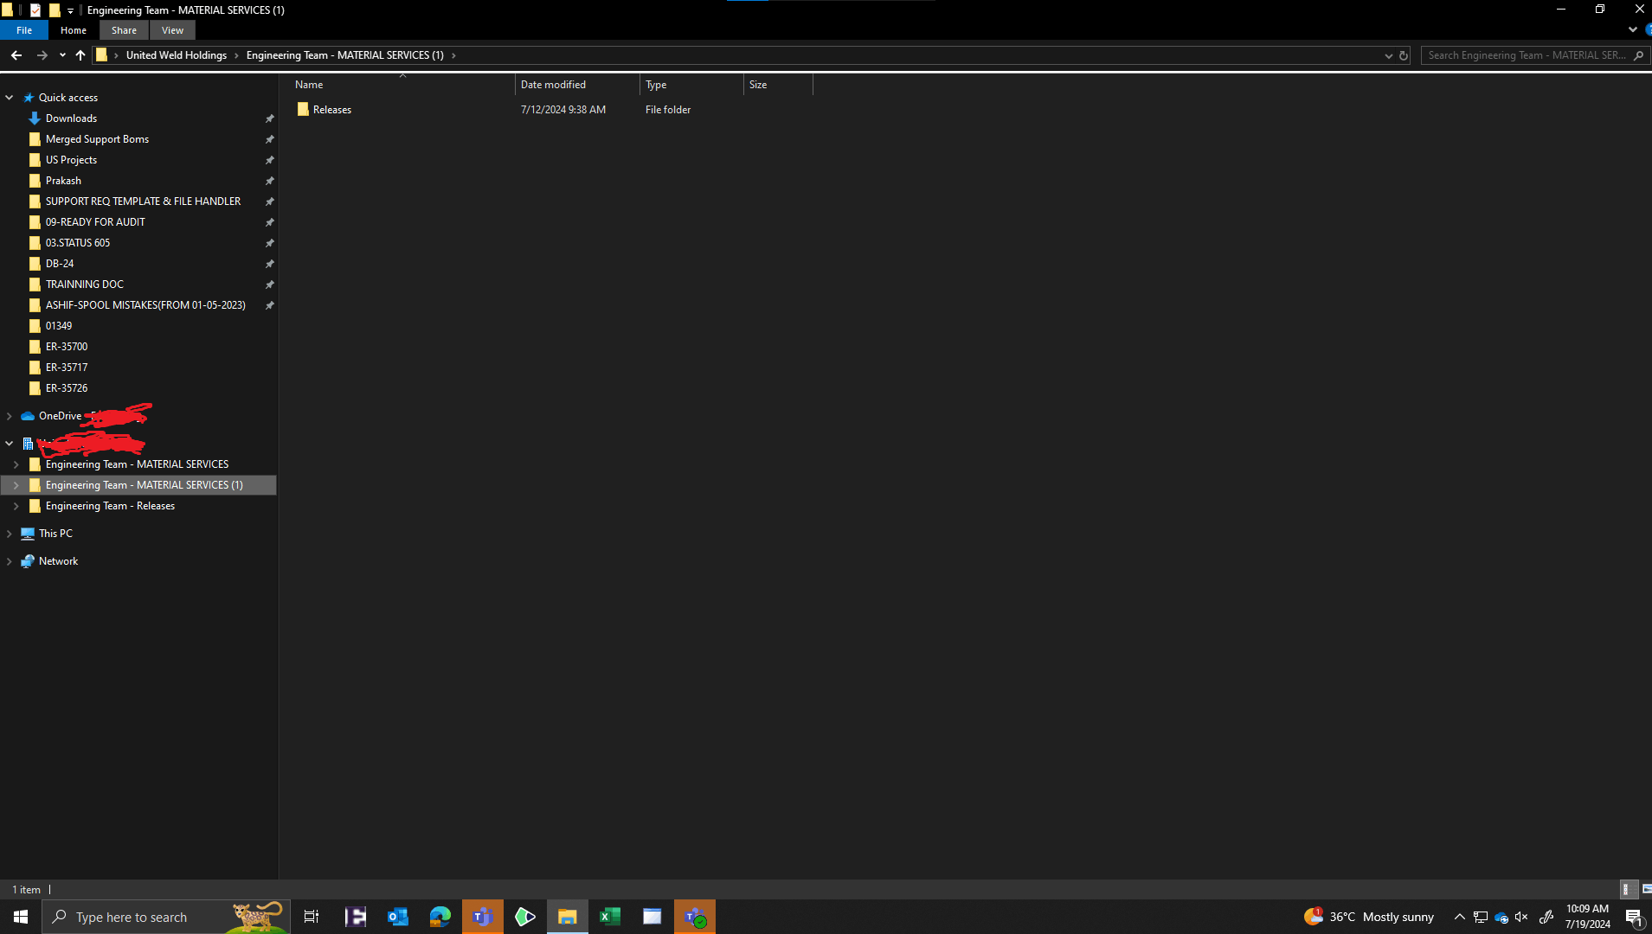
Task: Open the Windows Start menu
Action: tap(21, 917)
